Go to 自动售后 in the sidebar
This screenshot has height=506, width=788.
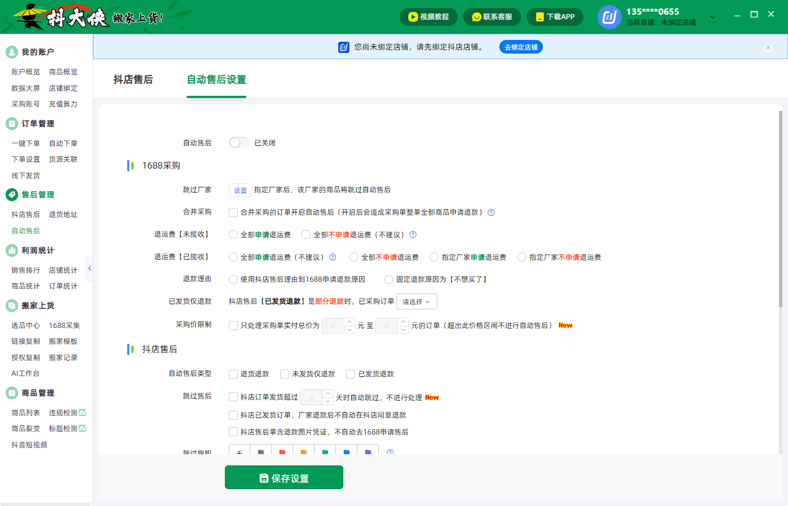pyautogui.click(x=26, y=230)
